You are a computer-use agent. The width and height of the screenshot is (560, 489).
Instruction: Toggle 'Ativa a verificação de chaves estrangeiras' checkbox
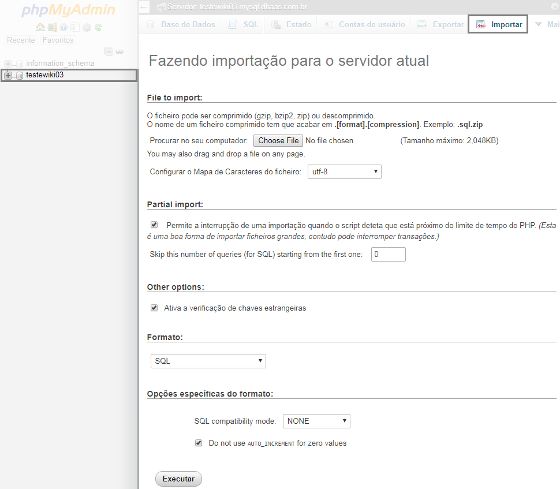154,308
